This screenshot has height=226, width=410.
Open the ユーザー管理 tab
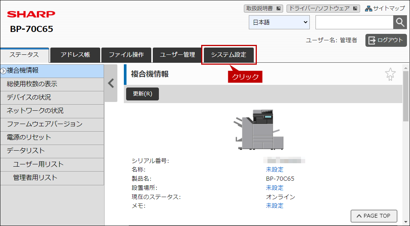click(178, 55)
